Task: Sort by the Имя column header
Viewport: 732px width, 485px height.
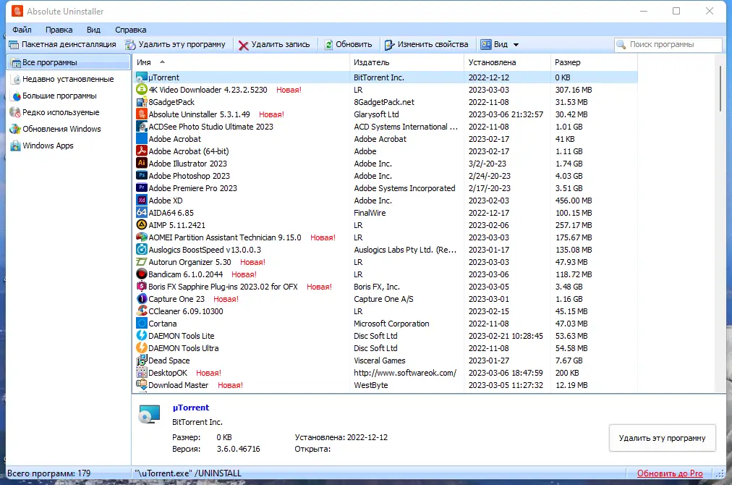Action: (x=241, y=62)
